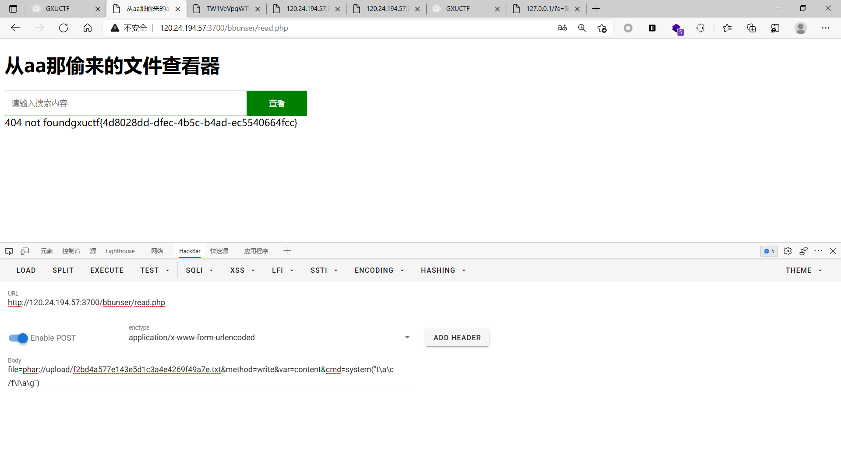The image size is (841, 451).
Task: Open the favorites list icon
Action: (727, 28)
